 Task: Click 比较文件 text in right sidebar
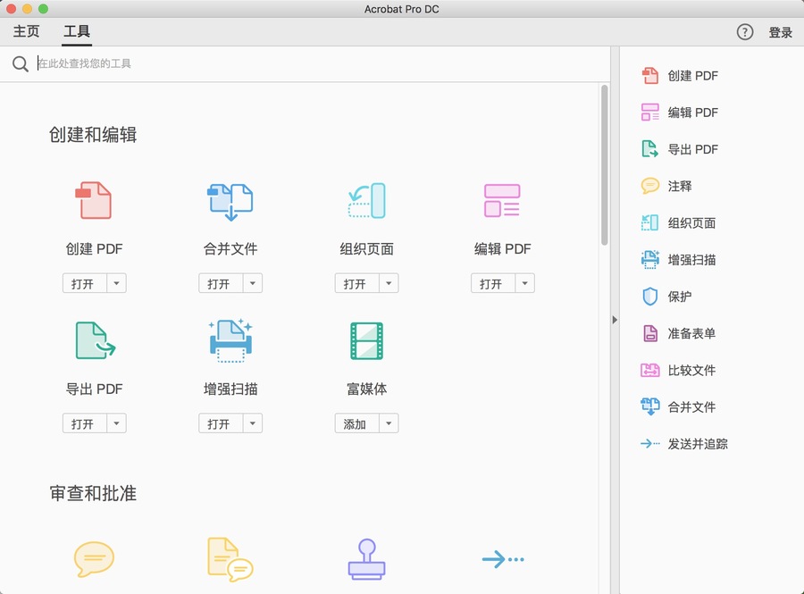(691, 370)
